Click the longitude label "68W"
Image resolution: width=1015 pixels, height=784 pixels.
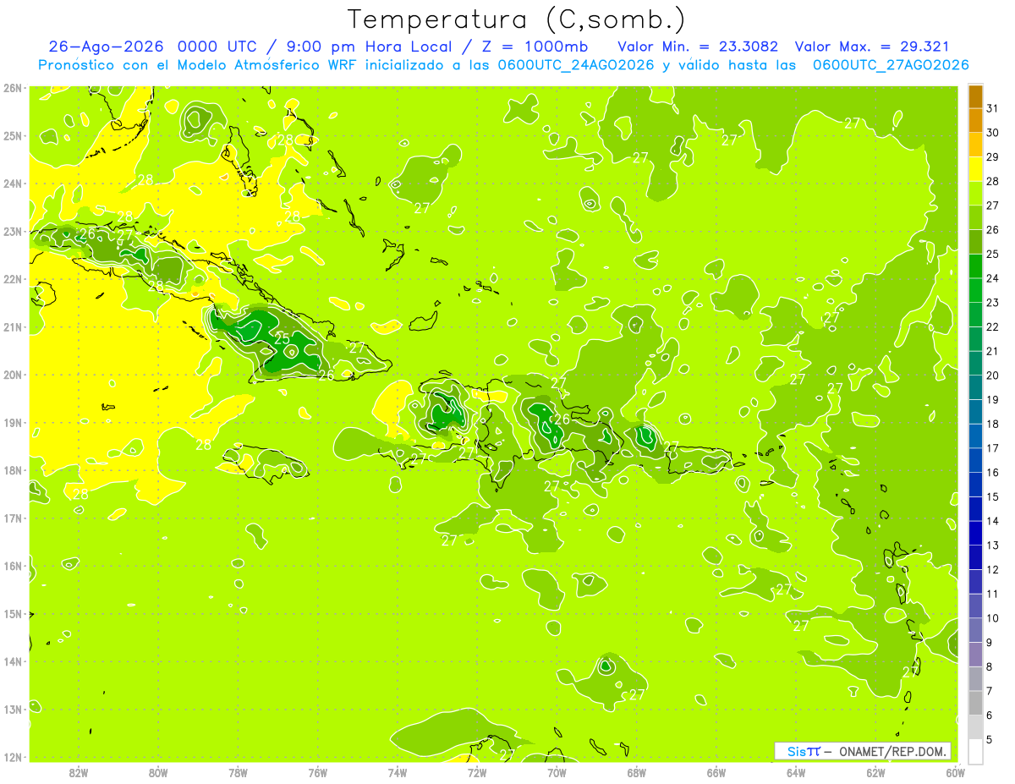click(636, 772)
